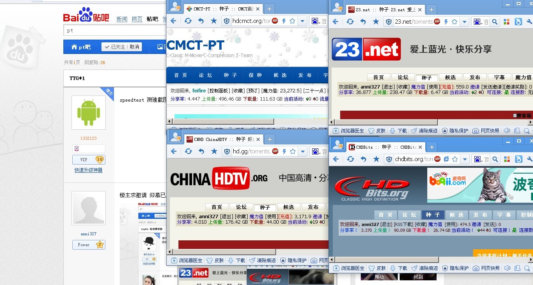Open the address dropdown arrow in the CMCT-PT window
The image size is (533, 285).
coord(302,21)
